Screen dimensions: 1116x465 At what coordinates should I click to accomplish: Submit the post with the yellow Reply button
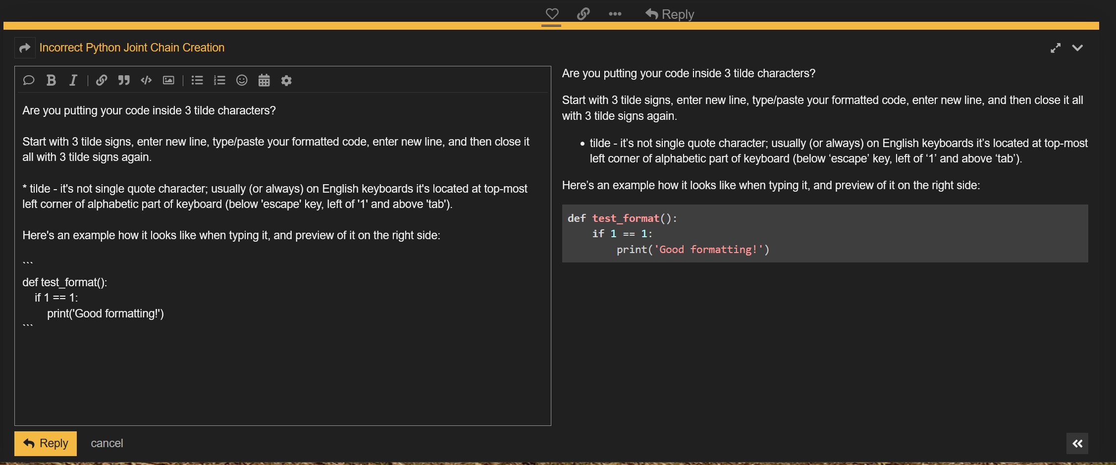click(46, 443)
